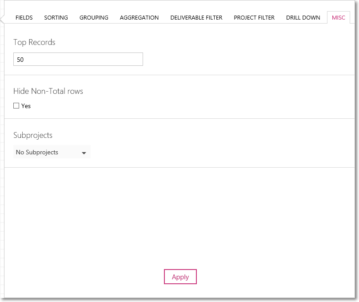
Task: Enable the Hide Non-Total rows checkbox
Action: [16, 105]
